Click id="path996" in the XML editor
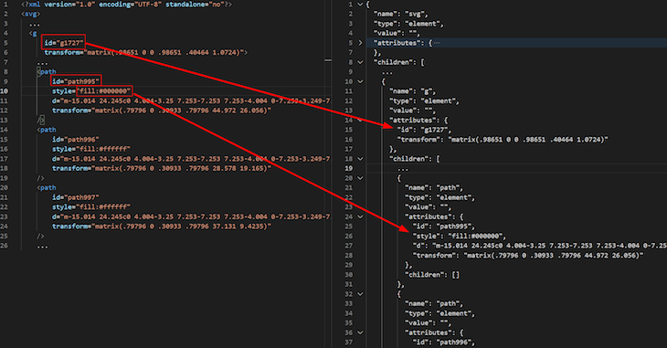This screenshot has height=348, width=667. 76,140
